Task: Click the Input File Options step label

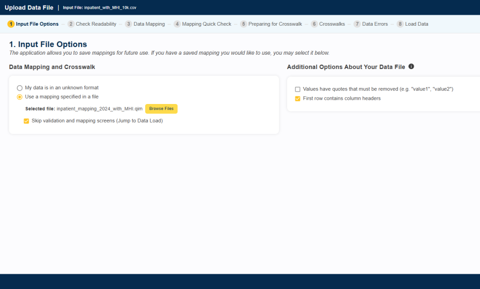Action: 37,24
